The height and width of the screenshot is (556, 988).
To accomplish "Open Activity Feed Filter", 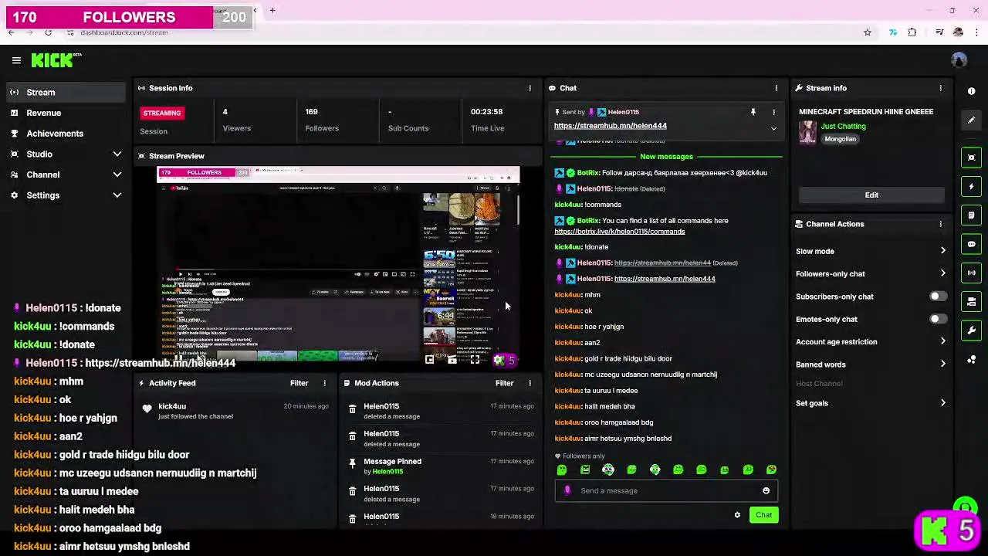I will tap(299, 383).
